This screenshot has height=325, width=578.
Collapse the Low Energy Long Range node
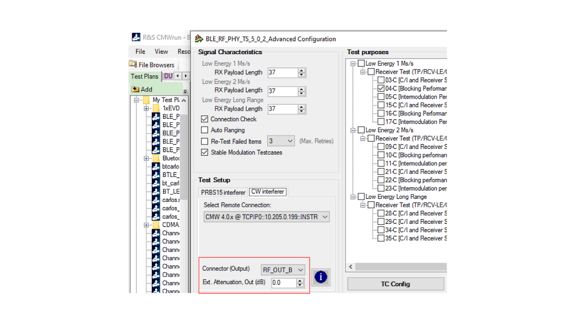(x=353, y=197)
